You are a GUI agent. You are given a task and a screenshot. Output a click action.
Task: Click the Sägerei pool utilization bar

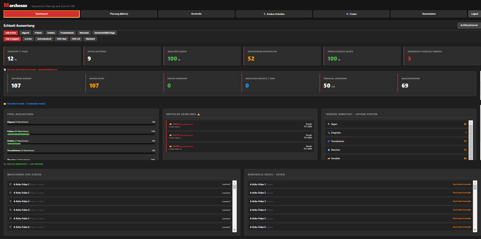(x=81, y=125)
